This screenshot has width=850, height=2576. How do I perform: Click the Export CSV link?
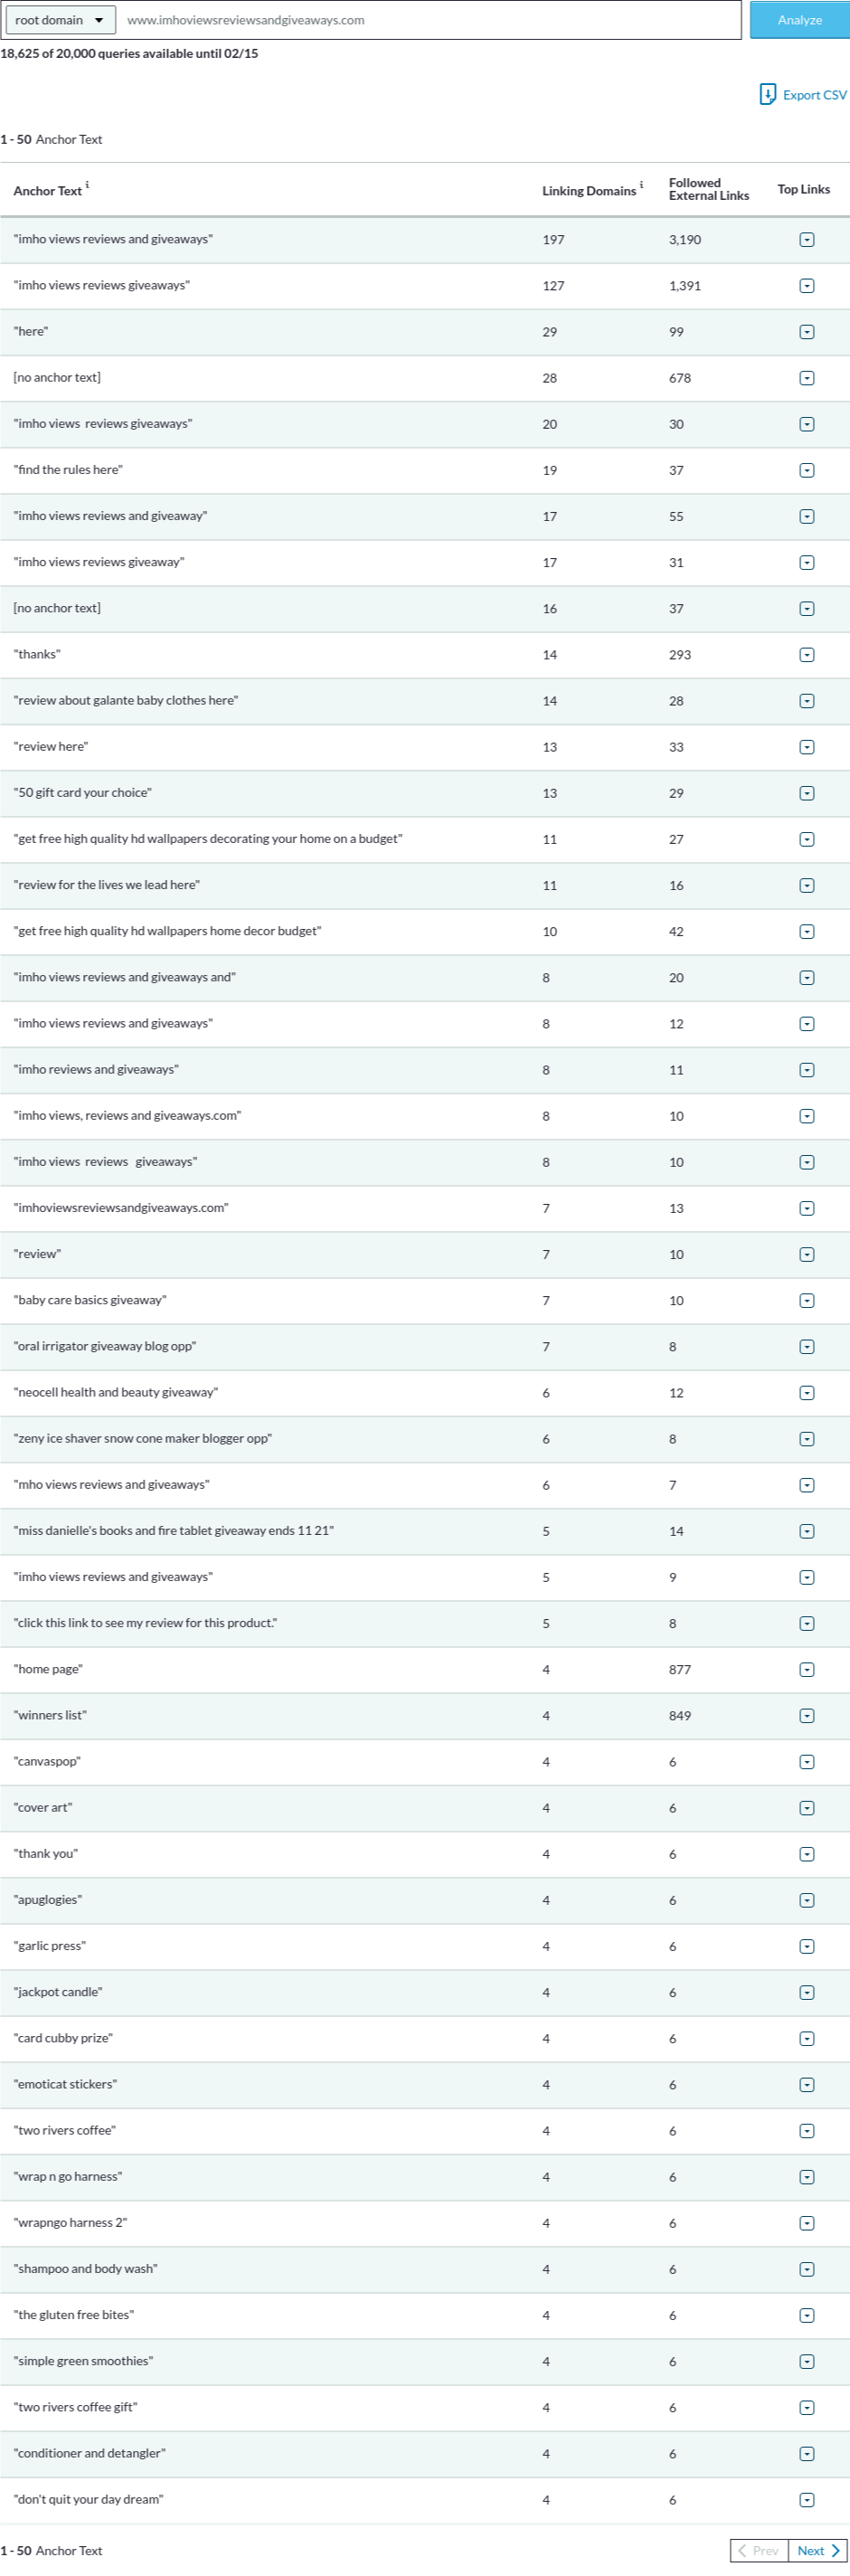[x=814, y=95]
